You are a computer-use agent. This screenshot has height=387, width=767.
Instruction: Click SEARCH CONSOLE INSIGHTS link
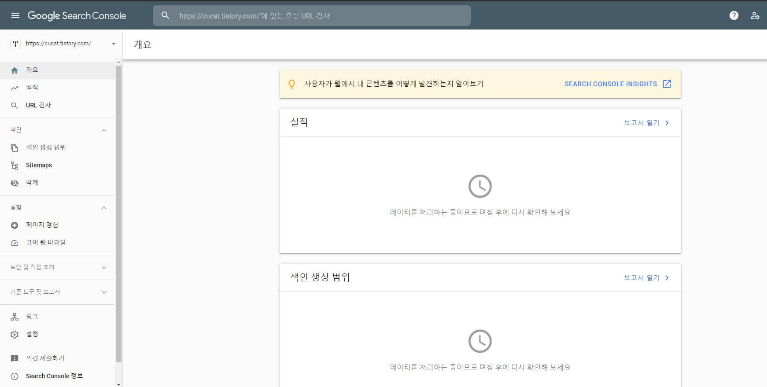[x=611, y=84]
